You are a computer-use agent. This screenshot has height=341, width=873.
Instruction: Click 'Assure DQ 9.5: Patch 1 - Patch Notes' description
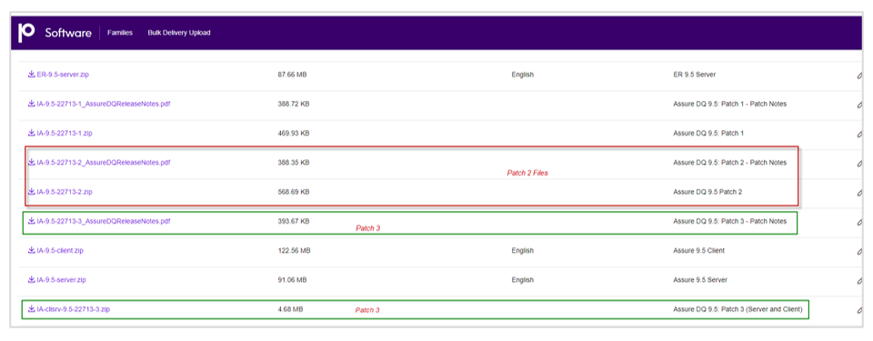click(x=730, y=105)
